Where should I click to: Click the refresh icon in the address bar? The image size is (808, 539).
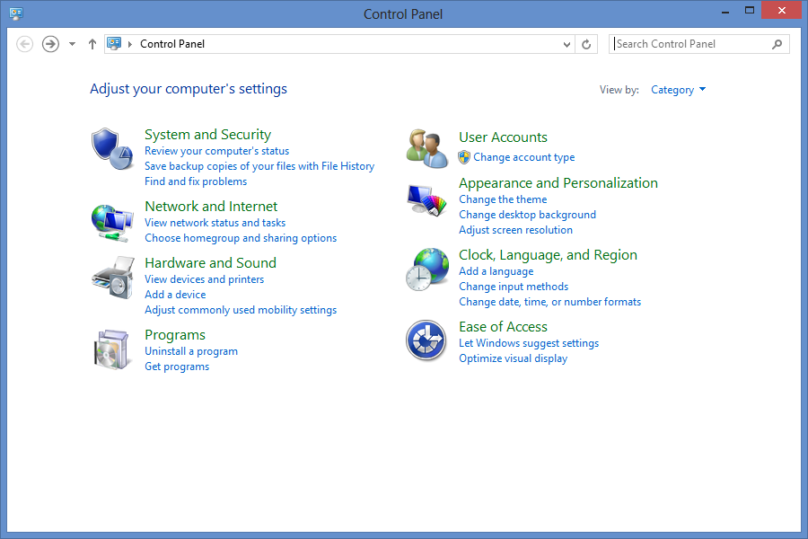(586, 43)
